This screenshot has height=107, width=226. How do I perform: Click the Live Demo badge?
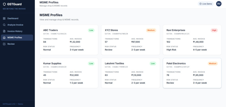[x=206, y=4]
